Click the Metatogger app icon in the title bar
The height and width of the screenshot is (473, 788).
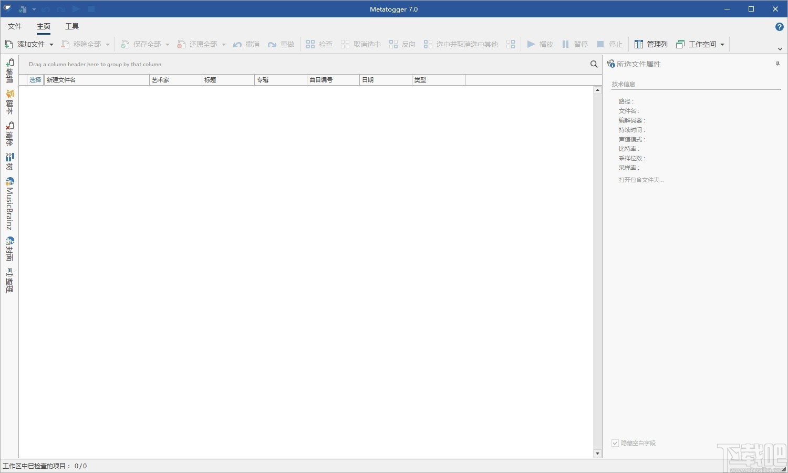(8, 8)
